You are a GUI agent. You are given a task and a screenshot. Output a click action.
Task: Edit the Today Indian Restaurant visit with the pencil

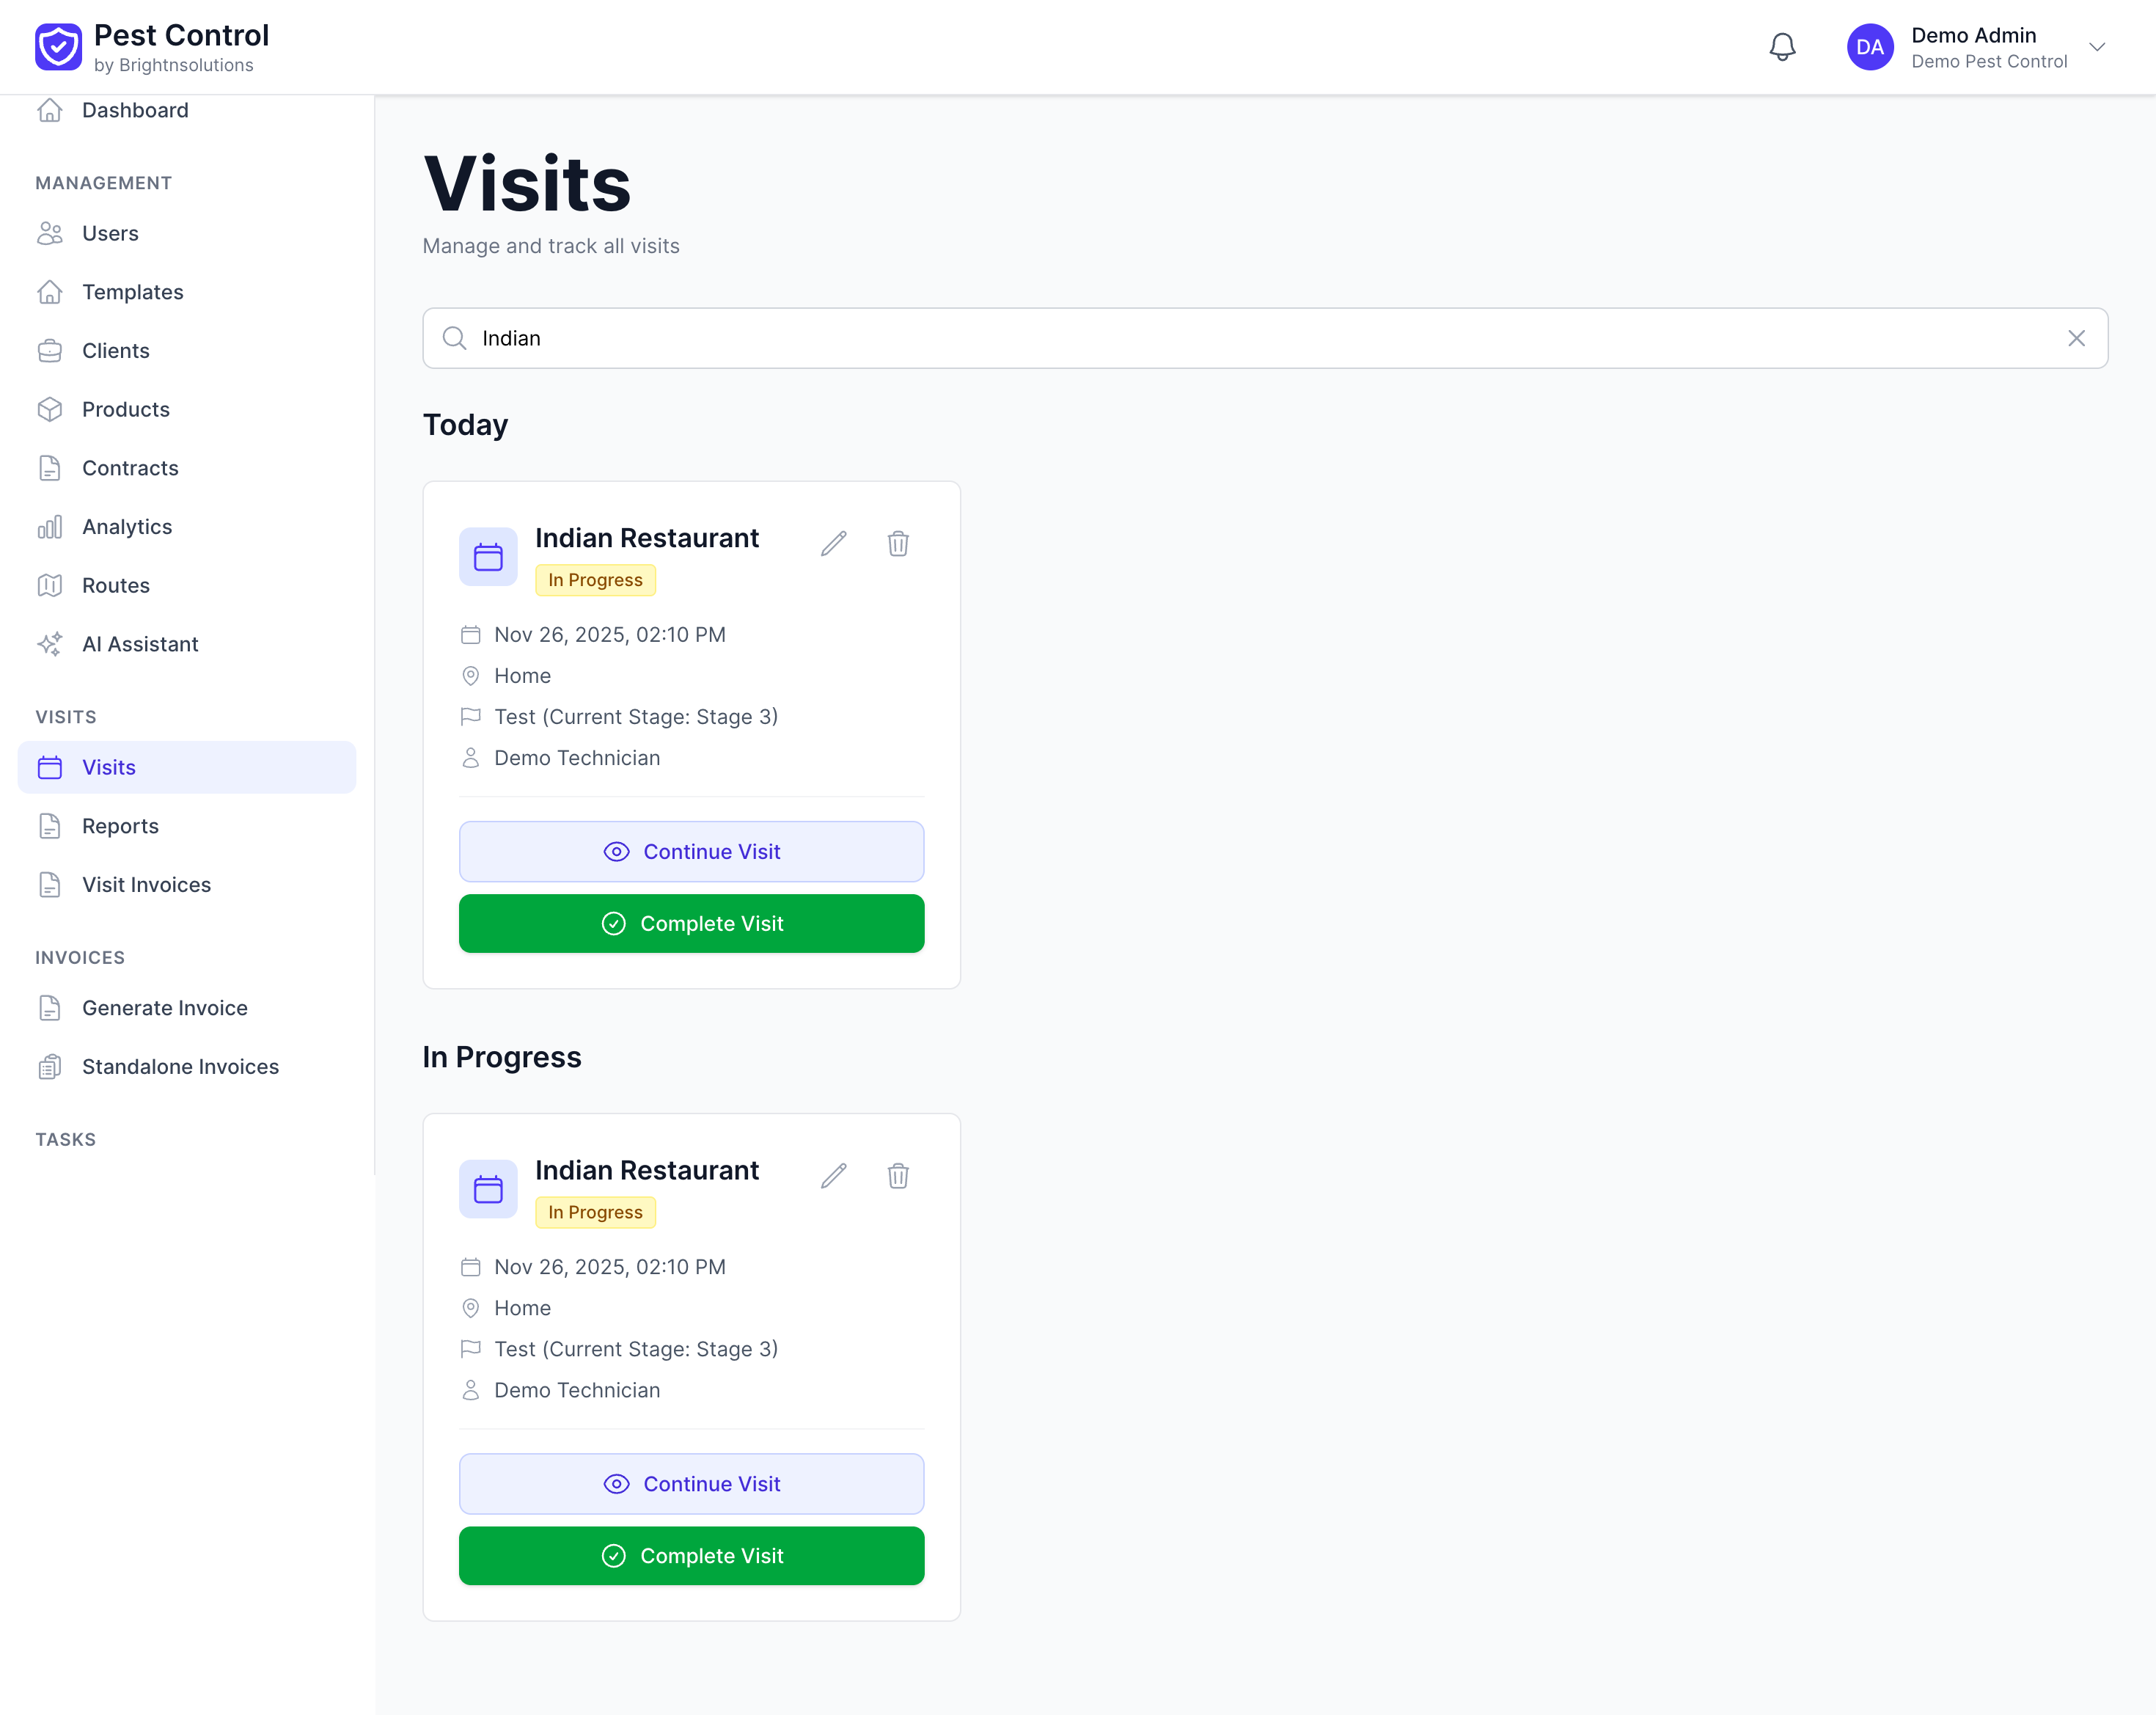click(834, 543)
